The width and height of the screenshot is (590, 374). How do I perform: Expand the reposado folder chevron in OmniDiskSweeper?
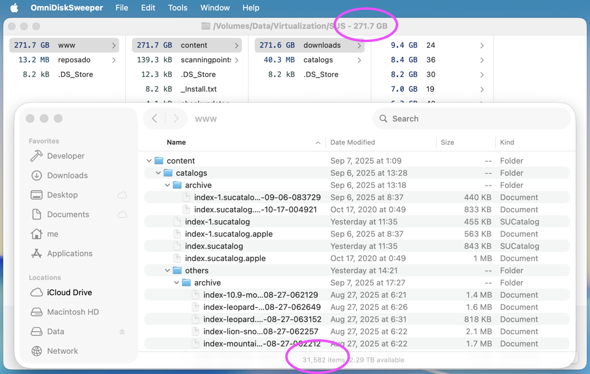point(114,60)
